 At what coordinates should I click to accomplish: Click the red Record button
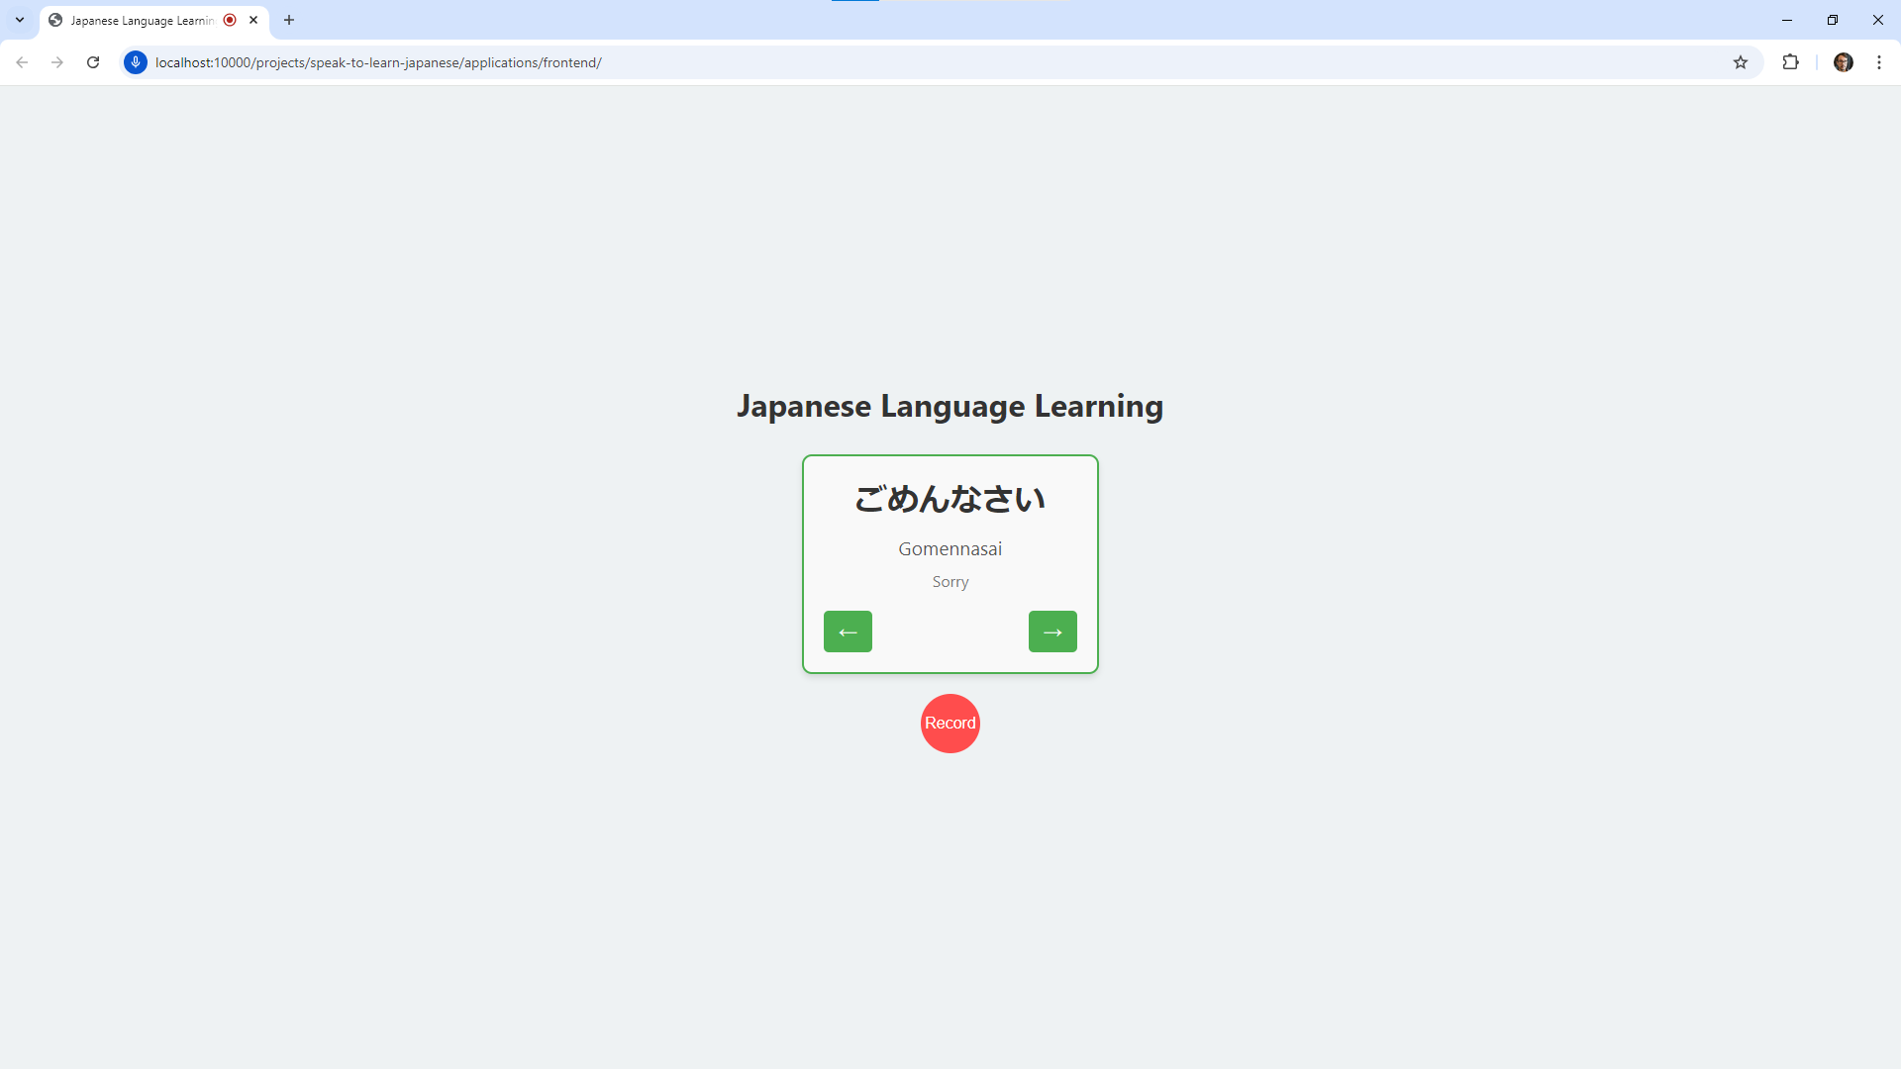[950, 724]
